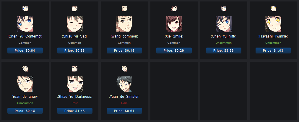Screen dimensions: 299x122
Task: Click the large Yuan_de_Sinister emoticon image
Action: pos(124,84)
